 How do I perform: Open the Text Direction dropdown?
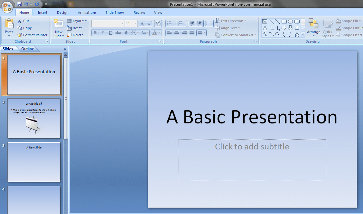coord(230,21)
